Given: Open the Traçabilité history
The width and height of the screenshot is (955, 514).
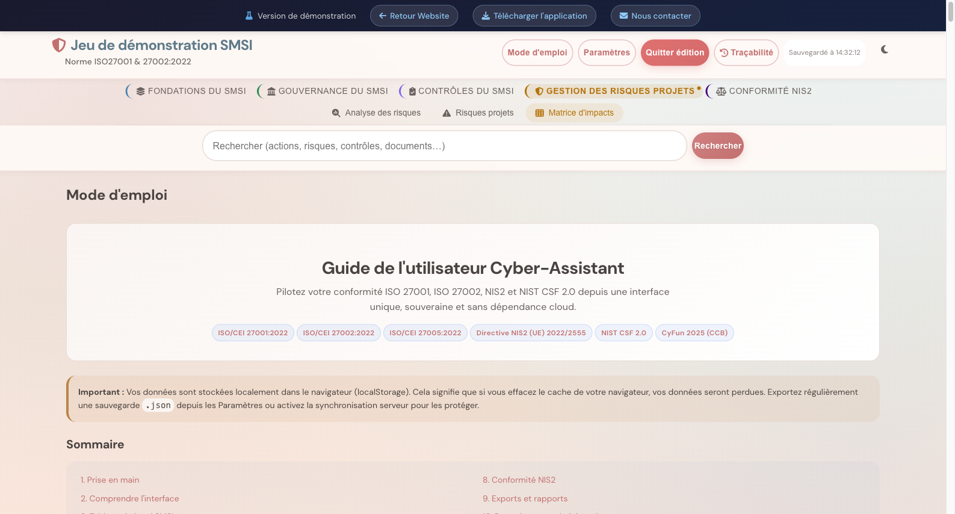Looking at the screenshot, I should tap(746, 52).
